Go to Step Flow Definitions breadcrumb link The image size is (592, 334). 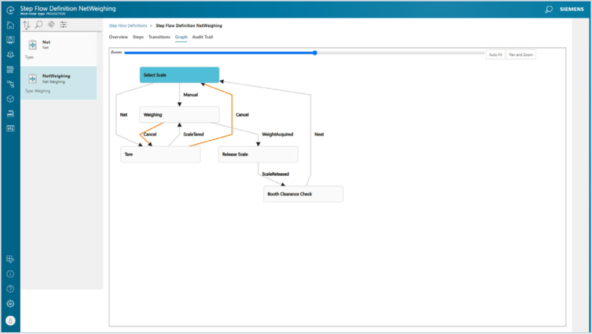(x=128, y=25)
